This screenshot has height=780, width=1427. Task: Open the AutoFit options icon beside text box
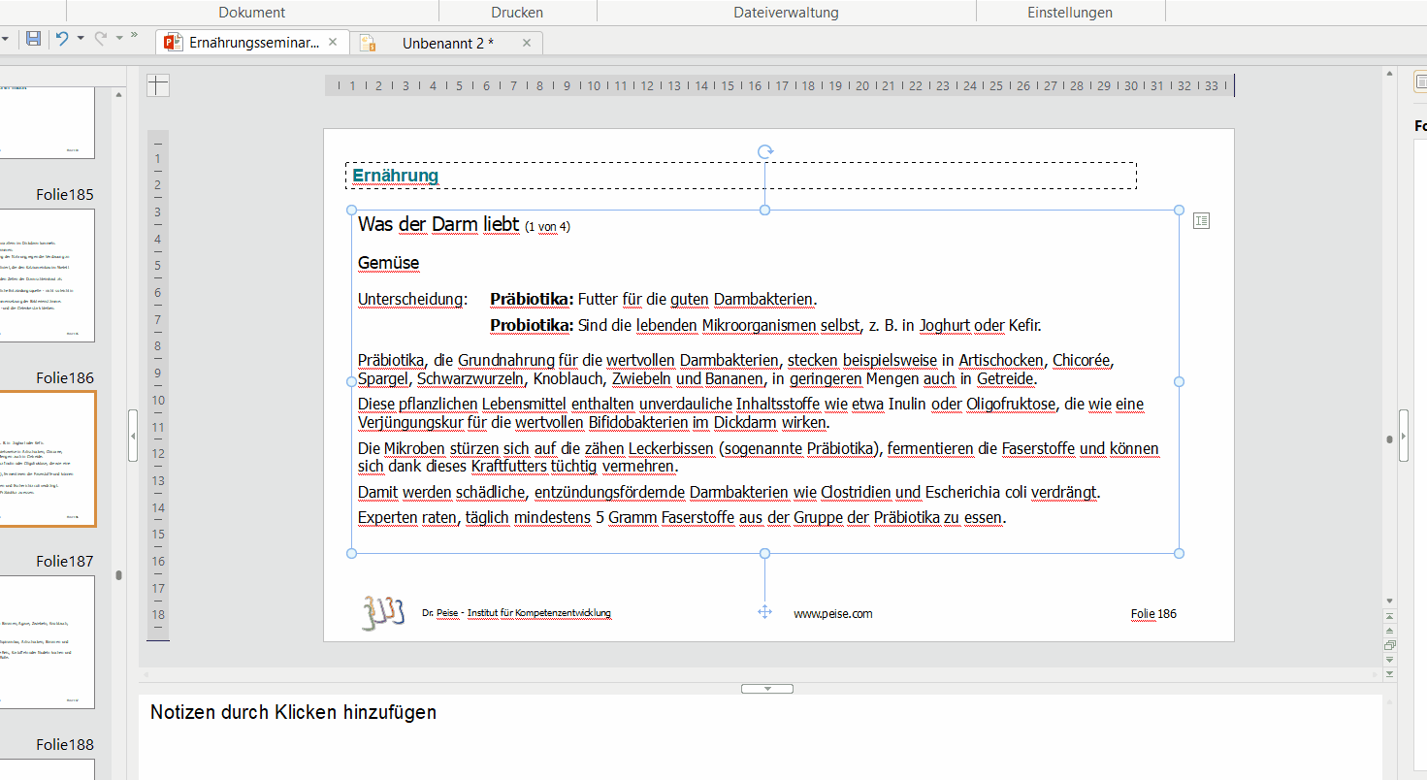1201,221
